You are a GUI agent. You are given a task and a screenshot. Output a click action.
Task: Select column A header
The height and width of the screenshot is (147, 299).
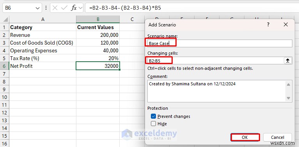(43, 19)
